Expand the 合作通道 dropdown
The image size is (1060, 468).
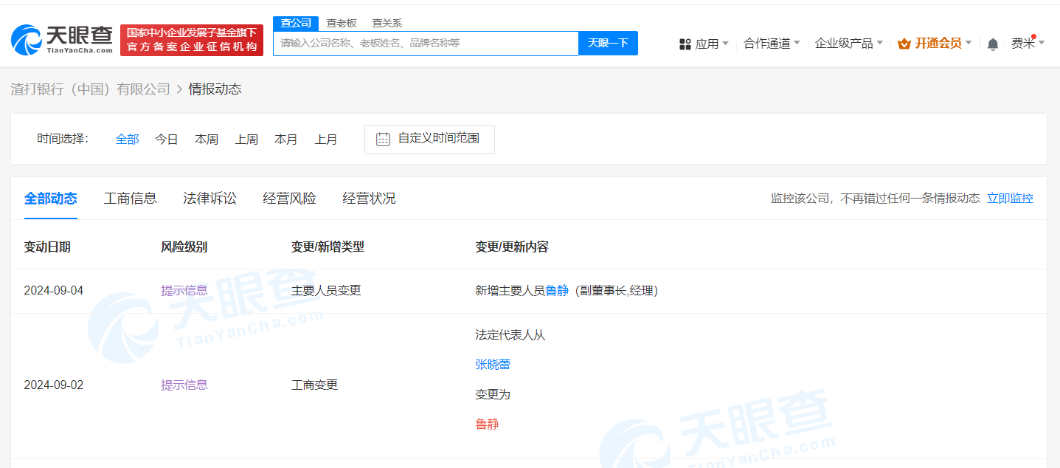pyautogui.click(x=770, y=44)
